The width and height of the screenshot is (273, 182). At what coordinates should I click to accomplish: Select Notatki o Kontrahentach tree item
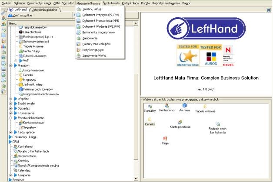33,151
